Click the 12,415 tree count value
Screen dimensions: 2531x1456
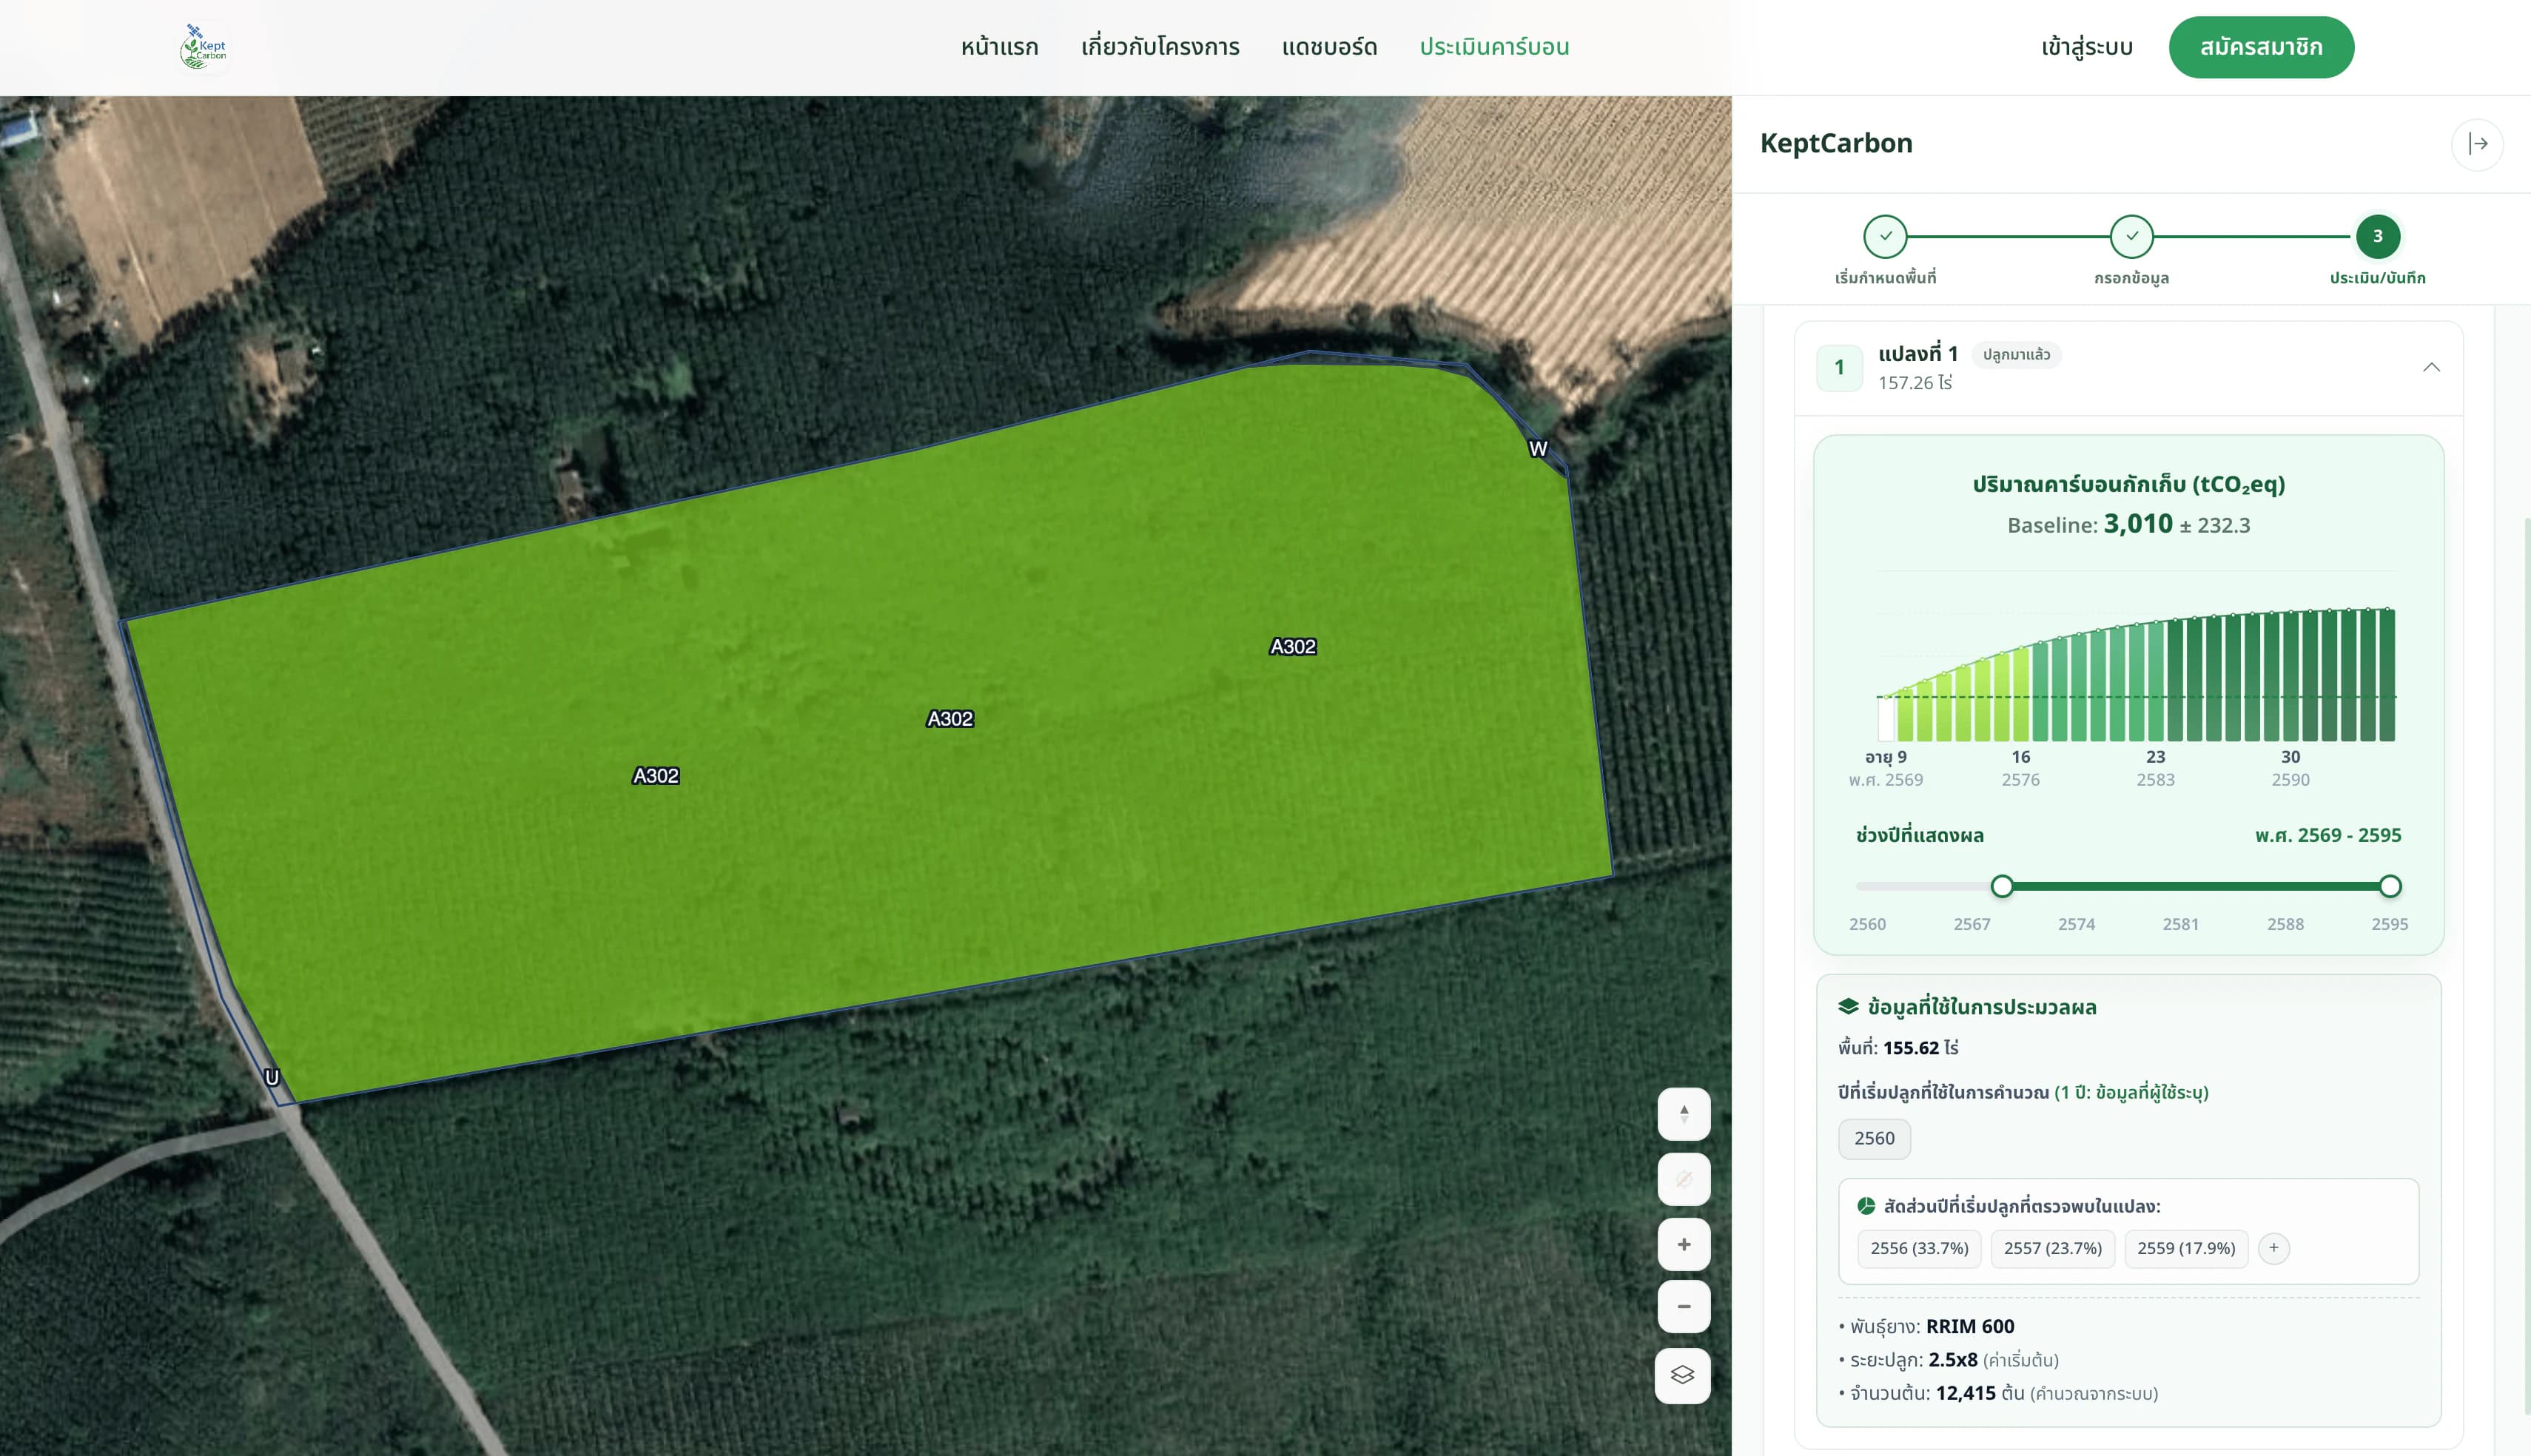(x=1966, y=1393)
